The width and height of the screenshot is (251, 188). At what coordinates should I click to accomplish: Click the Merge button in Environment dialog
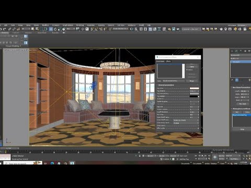pyautogui.click(x=192, y=81)
